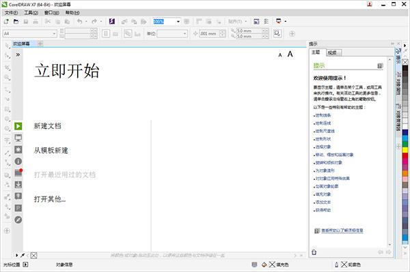Toggle the outline color X box in status bar

tap(344, 265)
